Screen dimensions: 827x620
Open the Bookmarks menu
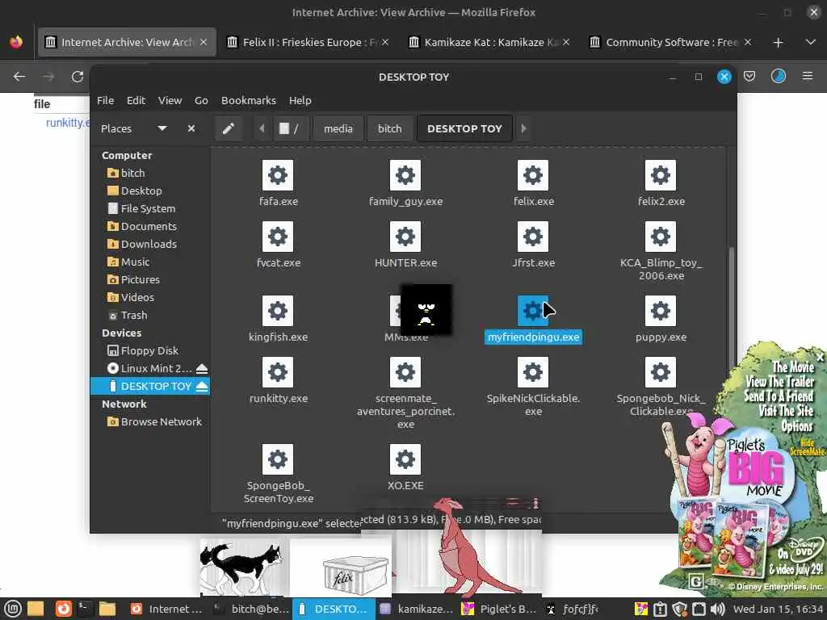[x=249, y=100]
